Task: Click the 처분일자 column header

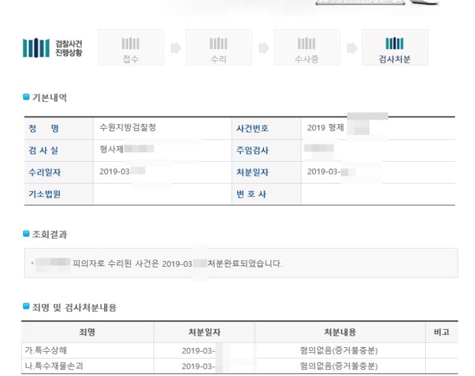Action: coord(204,332)
